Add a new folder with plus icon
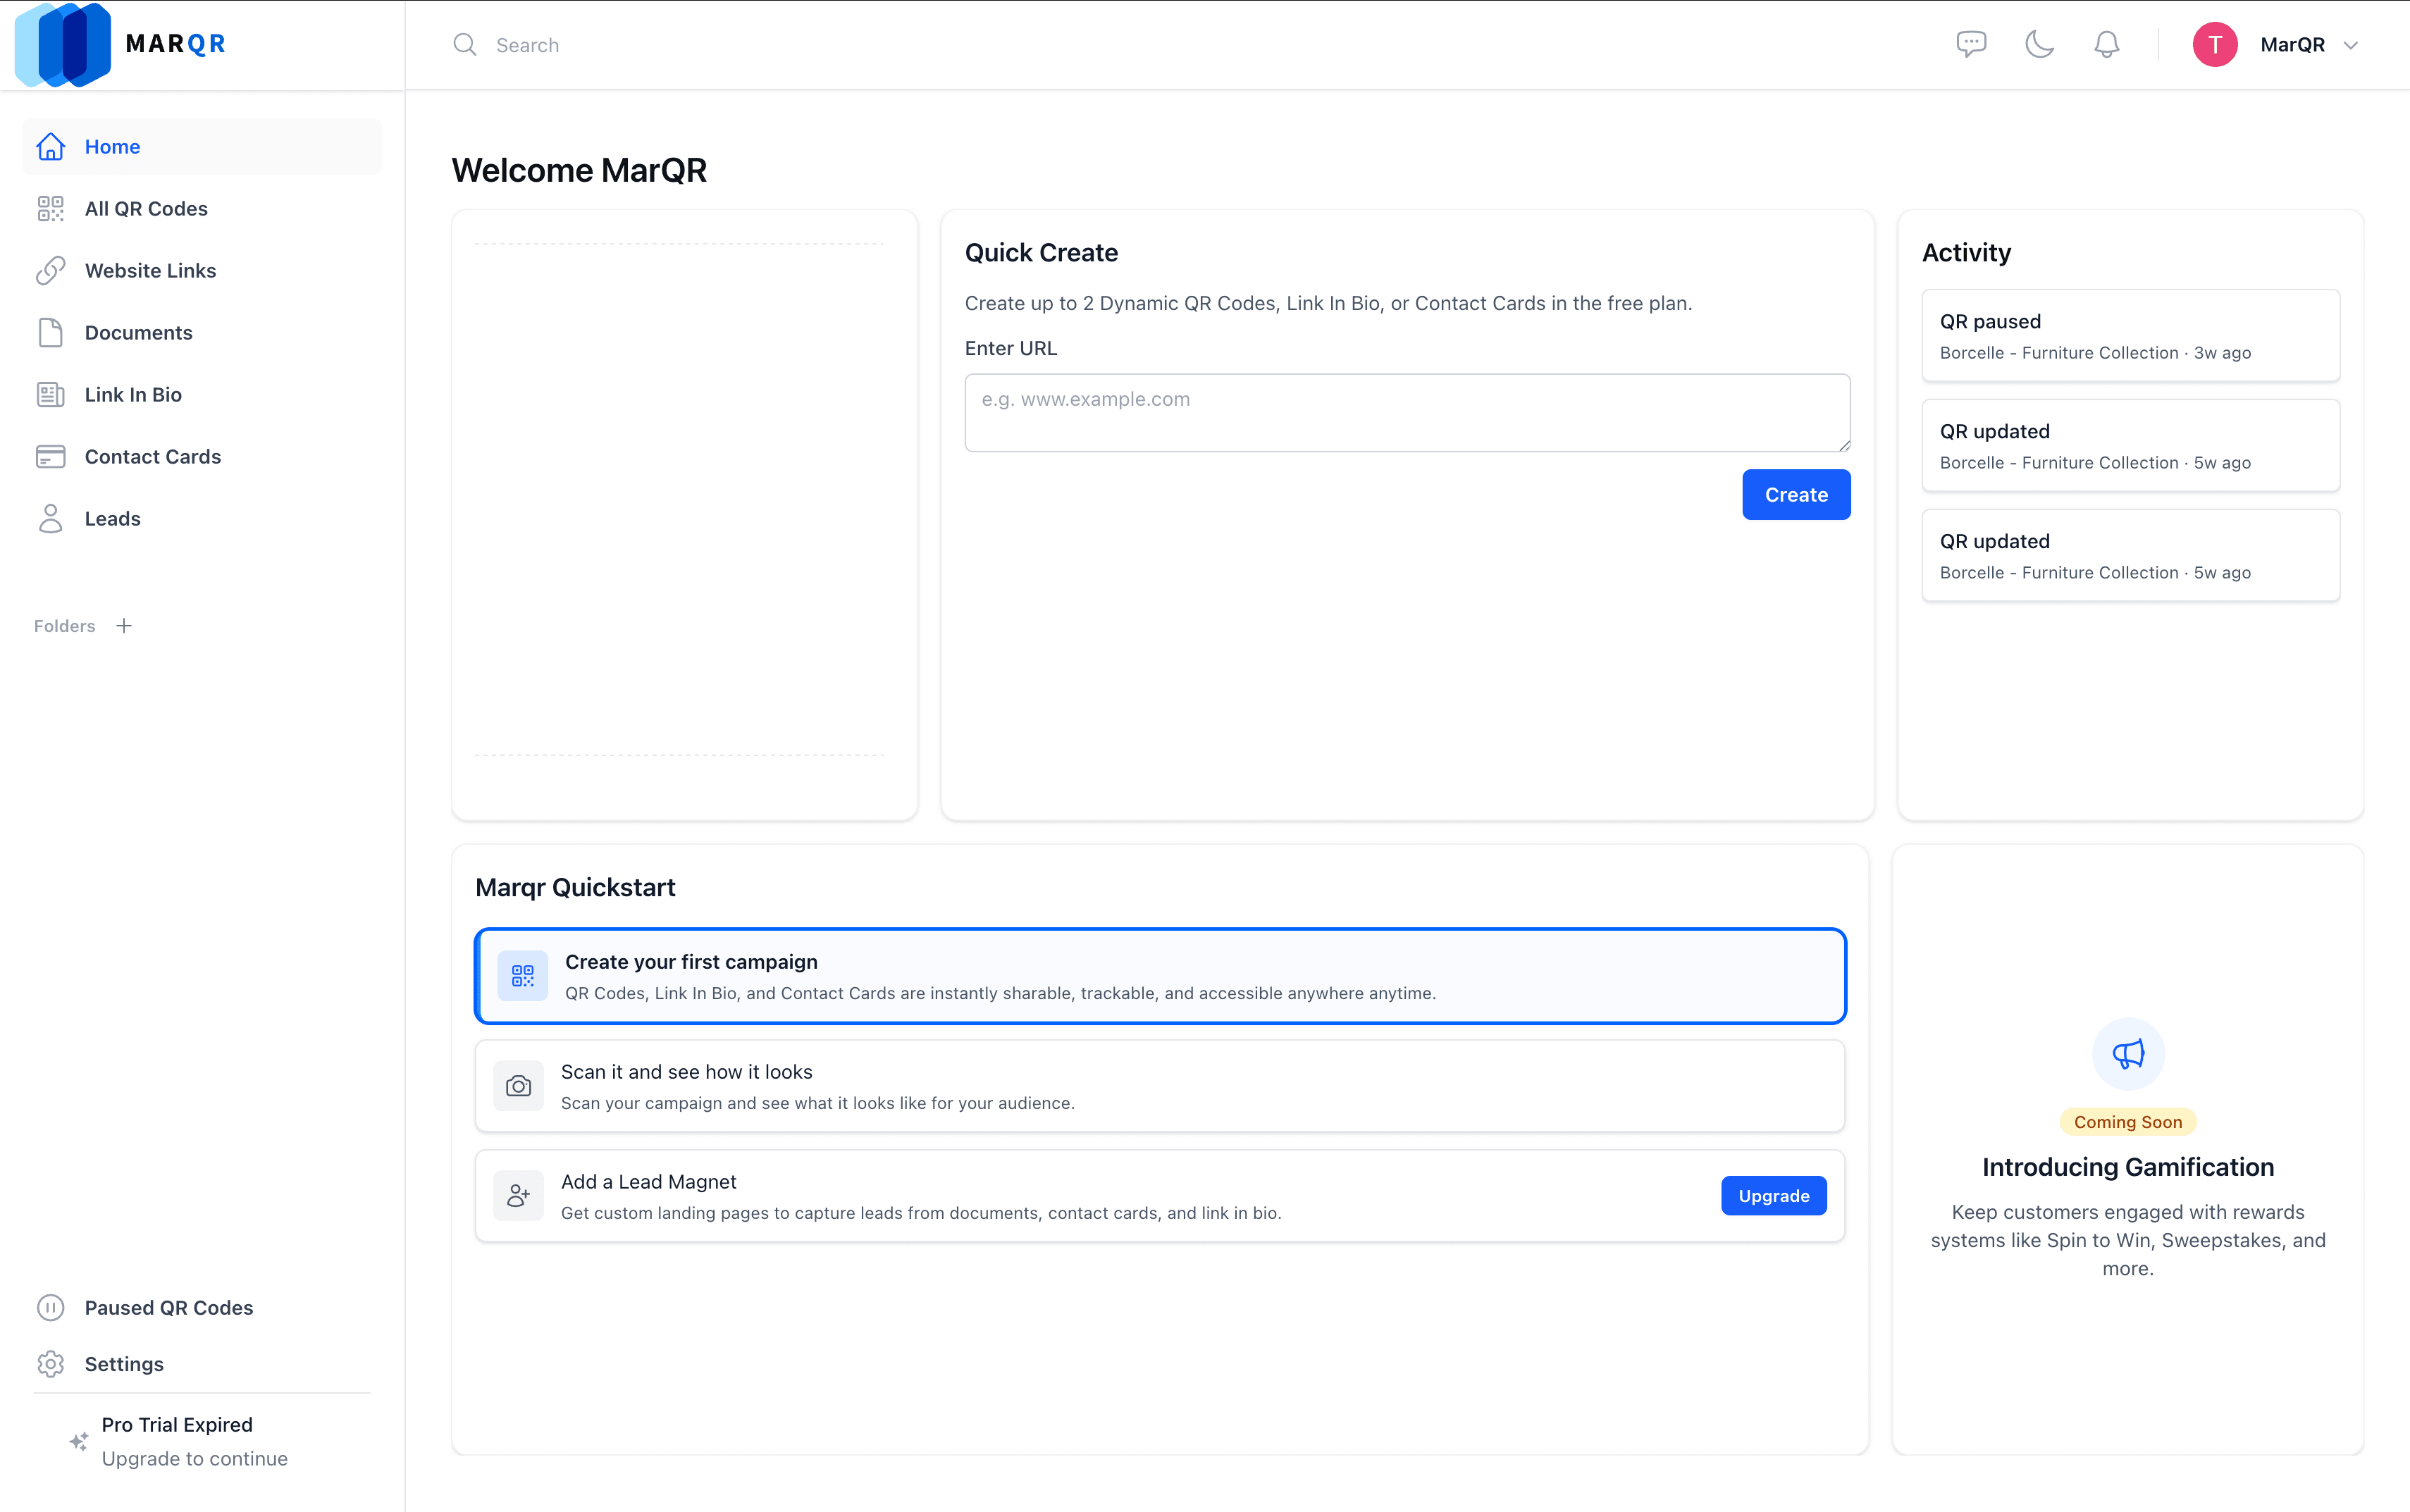Image resolution: width=2410 pixels, height=1512 pixels. click(124, 626)
